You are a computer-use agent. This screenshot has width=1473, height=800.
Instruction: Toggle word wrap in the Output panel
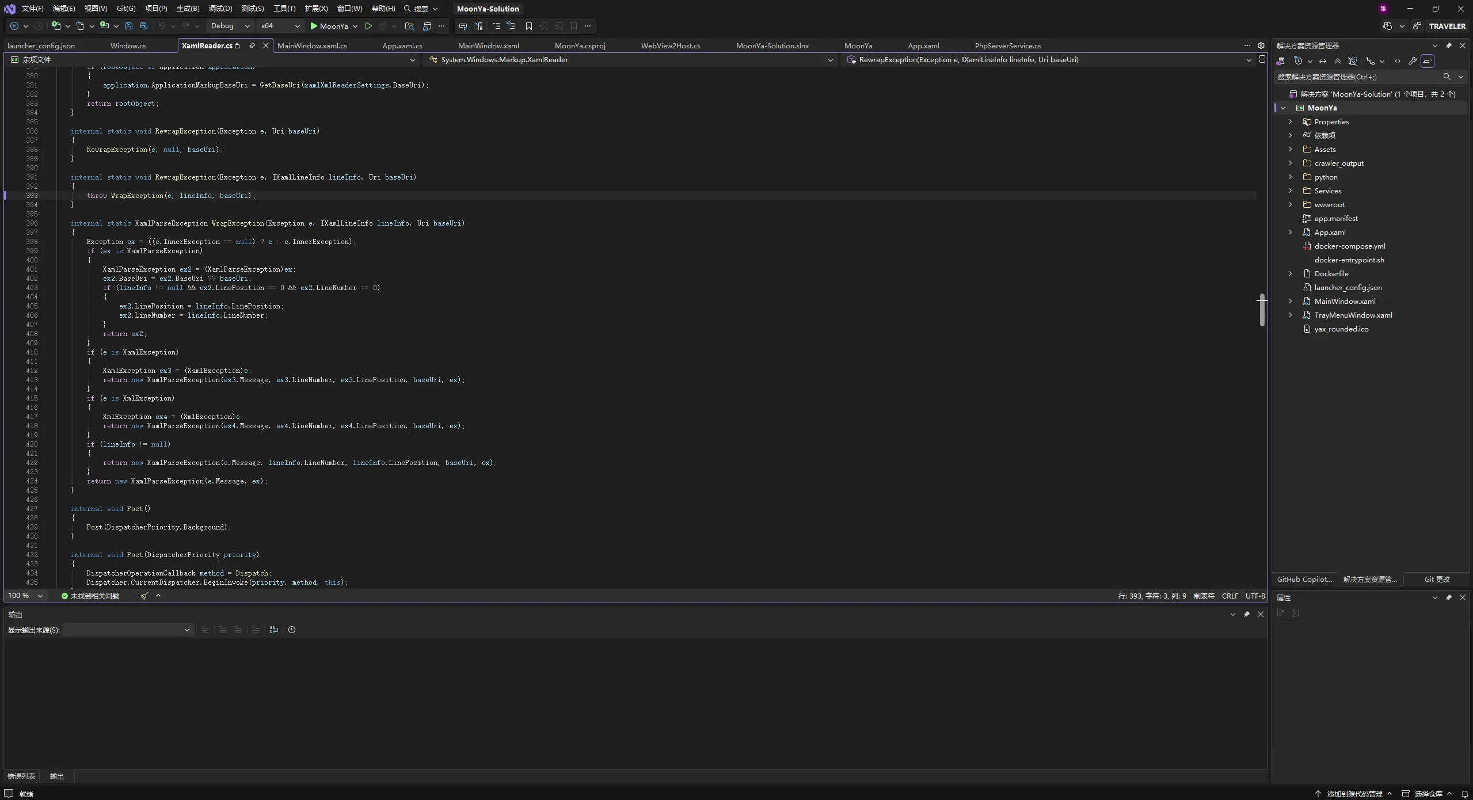[274, 630]
